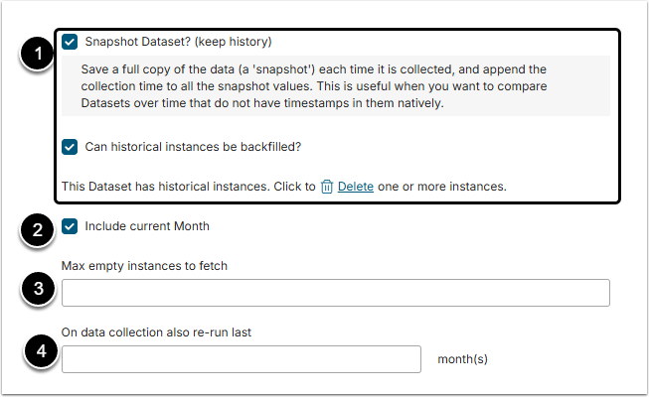Click the 'Snapshot Dataset? (keep history)' label
This screenshot has width=649, height=397.
pos(178,42)
